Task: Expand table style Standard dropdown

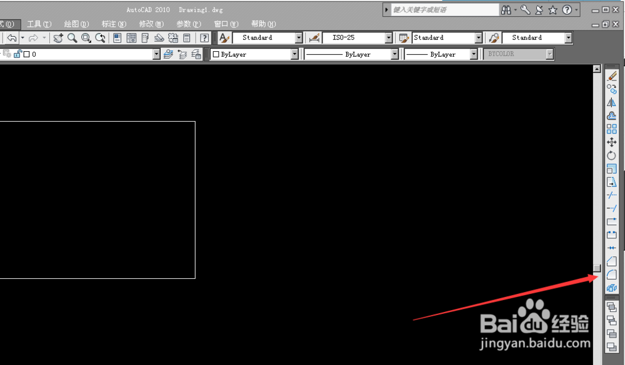Action: [478, 38]
